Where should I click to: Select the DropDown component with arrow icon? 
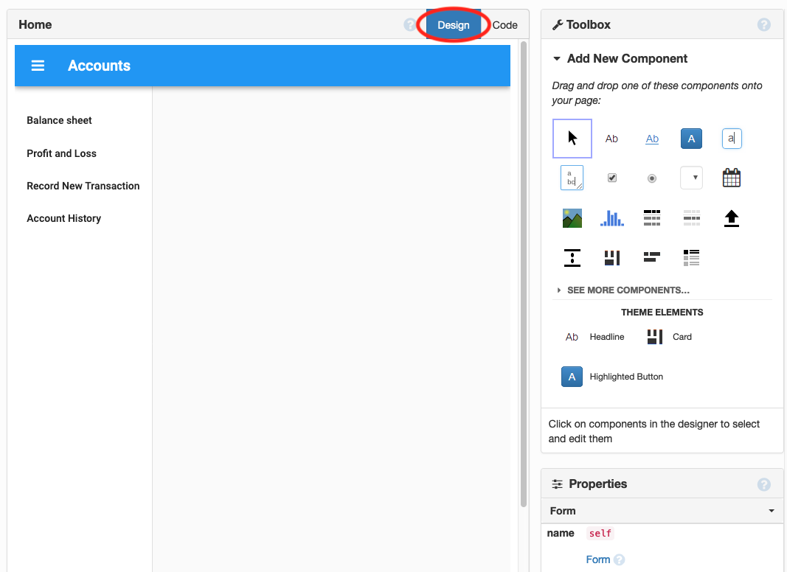click(691, 177)
